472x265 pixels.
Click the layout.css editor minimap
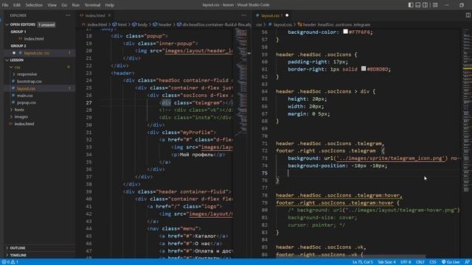466,111
